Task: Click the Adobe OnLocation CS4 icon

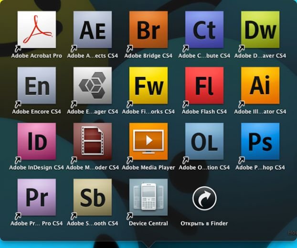Action: pos(204,141)
